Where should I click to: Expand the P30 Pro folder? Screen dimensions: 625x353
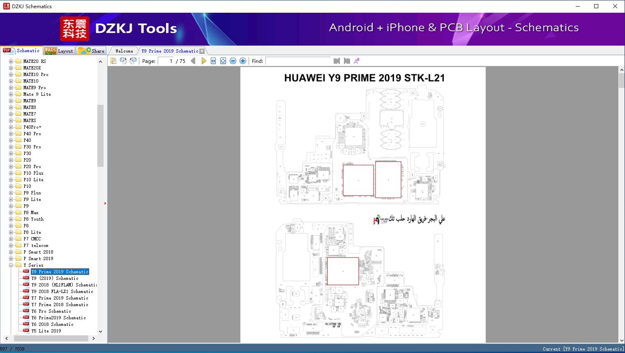tap(11, 147)
